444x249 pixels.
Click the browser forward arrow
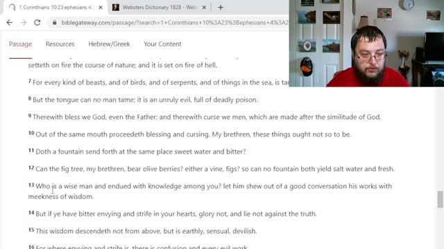click(x=23, y=23)
